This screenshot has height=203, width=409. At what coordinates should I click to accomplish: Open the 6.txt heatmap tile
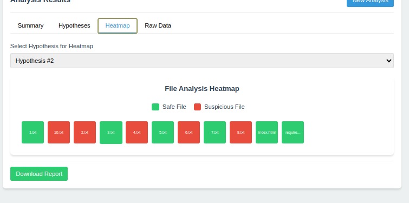(x=189, y=133)
